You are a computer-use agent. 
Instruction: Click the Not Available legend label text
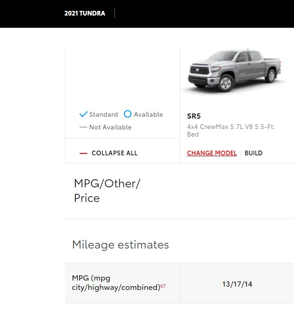110,127
